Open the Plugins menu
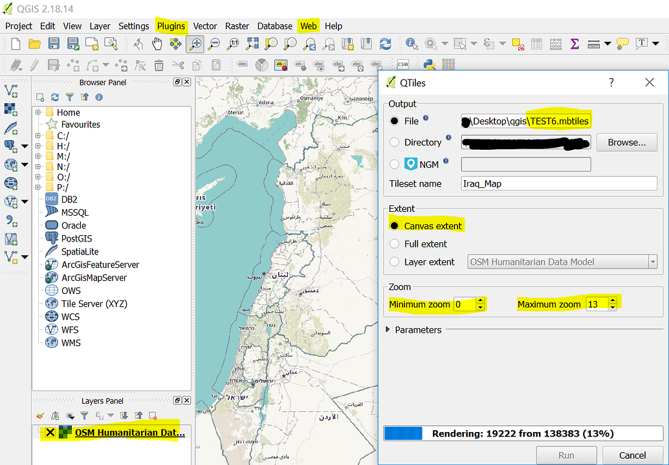This screenshot has height=465, width=669. click(x=171, y=26)
